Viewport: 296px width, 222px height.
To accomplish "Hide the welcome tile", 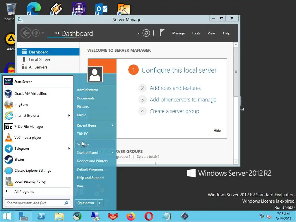I will [217, 131].
